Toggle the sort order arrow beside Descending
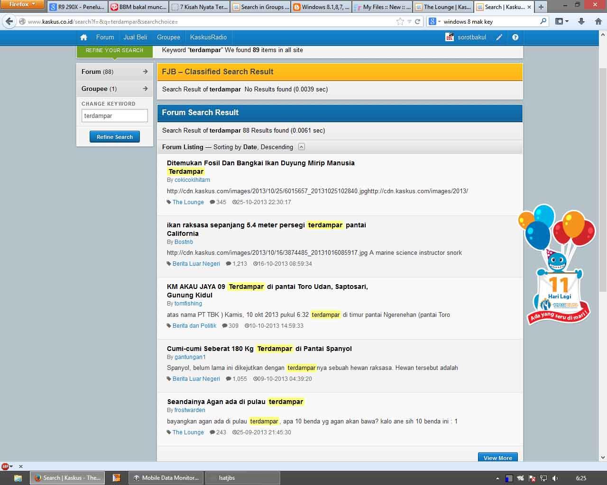Screen dimensions: 607x485 click(x=302, y=147)
